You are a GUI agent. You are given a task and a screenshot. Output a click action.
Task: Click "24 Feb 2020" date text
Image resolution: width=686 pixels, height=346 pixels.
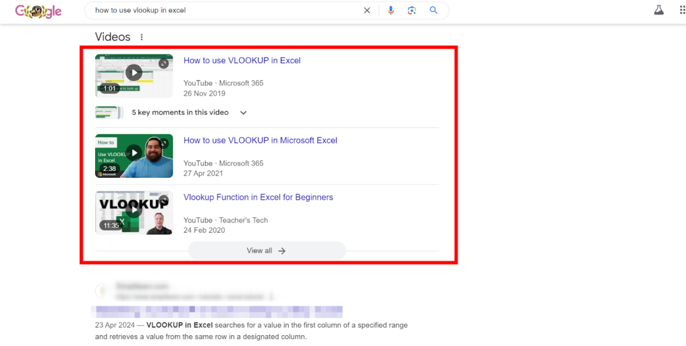(x=204, y=231)
